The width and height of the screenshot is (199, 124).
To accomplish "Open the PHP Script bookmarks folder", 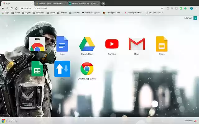I will tap(39, 13).
